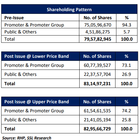Image resolution: width=139 pixels, height=140 pixels.
Task: Select upper band public percentage 25.8
Action: (126, 120)
